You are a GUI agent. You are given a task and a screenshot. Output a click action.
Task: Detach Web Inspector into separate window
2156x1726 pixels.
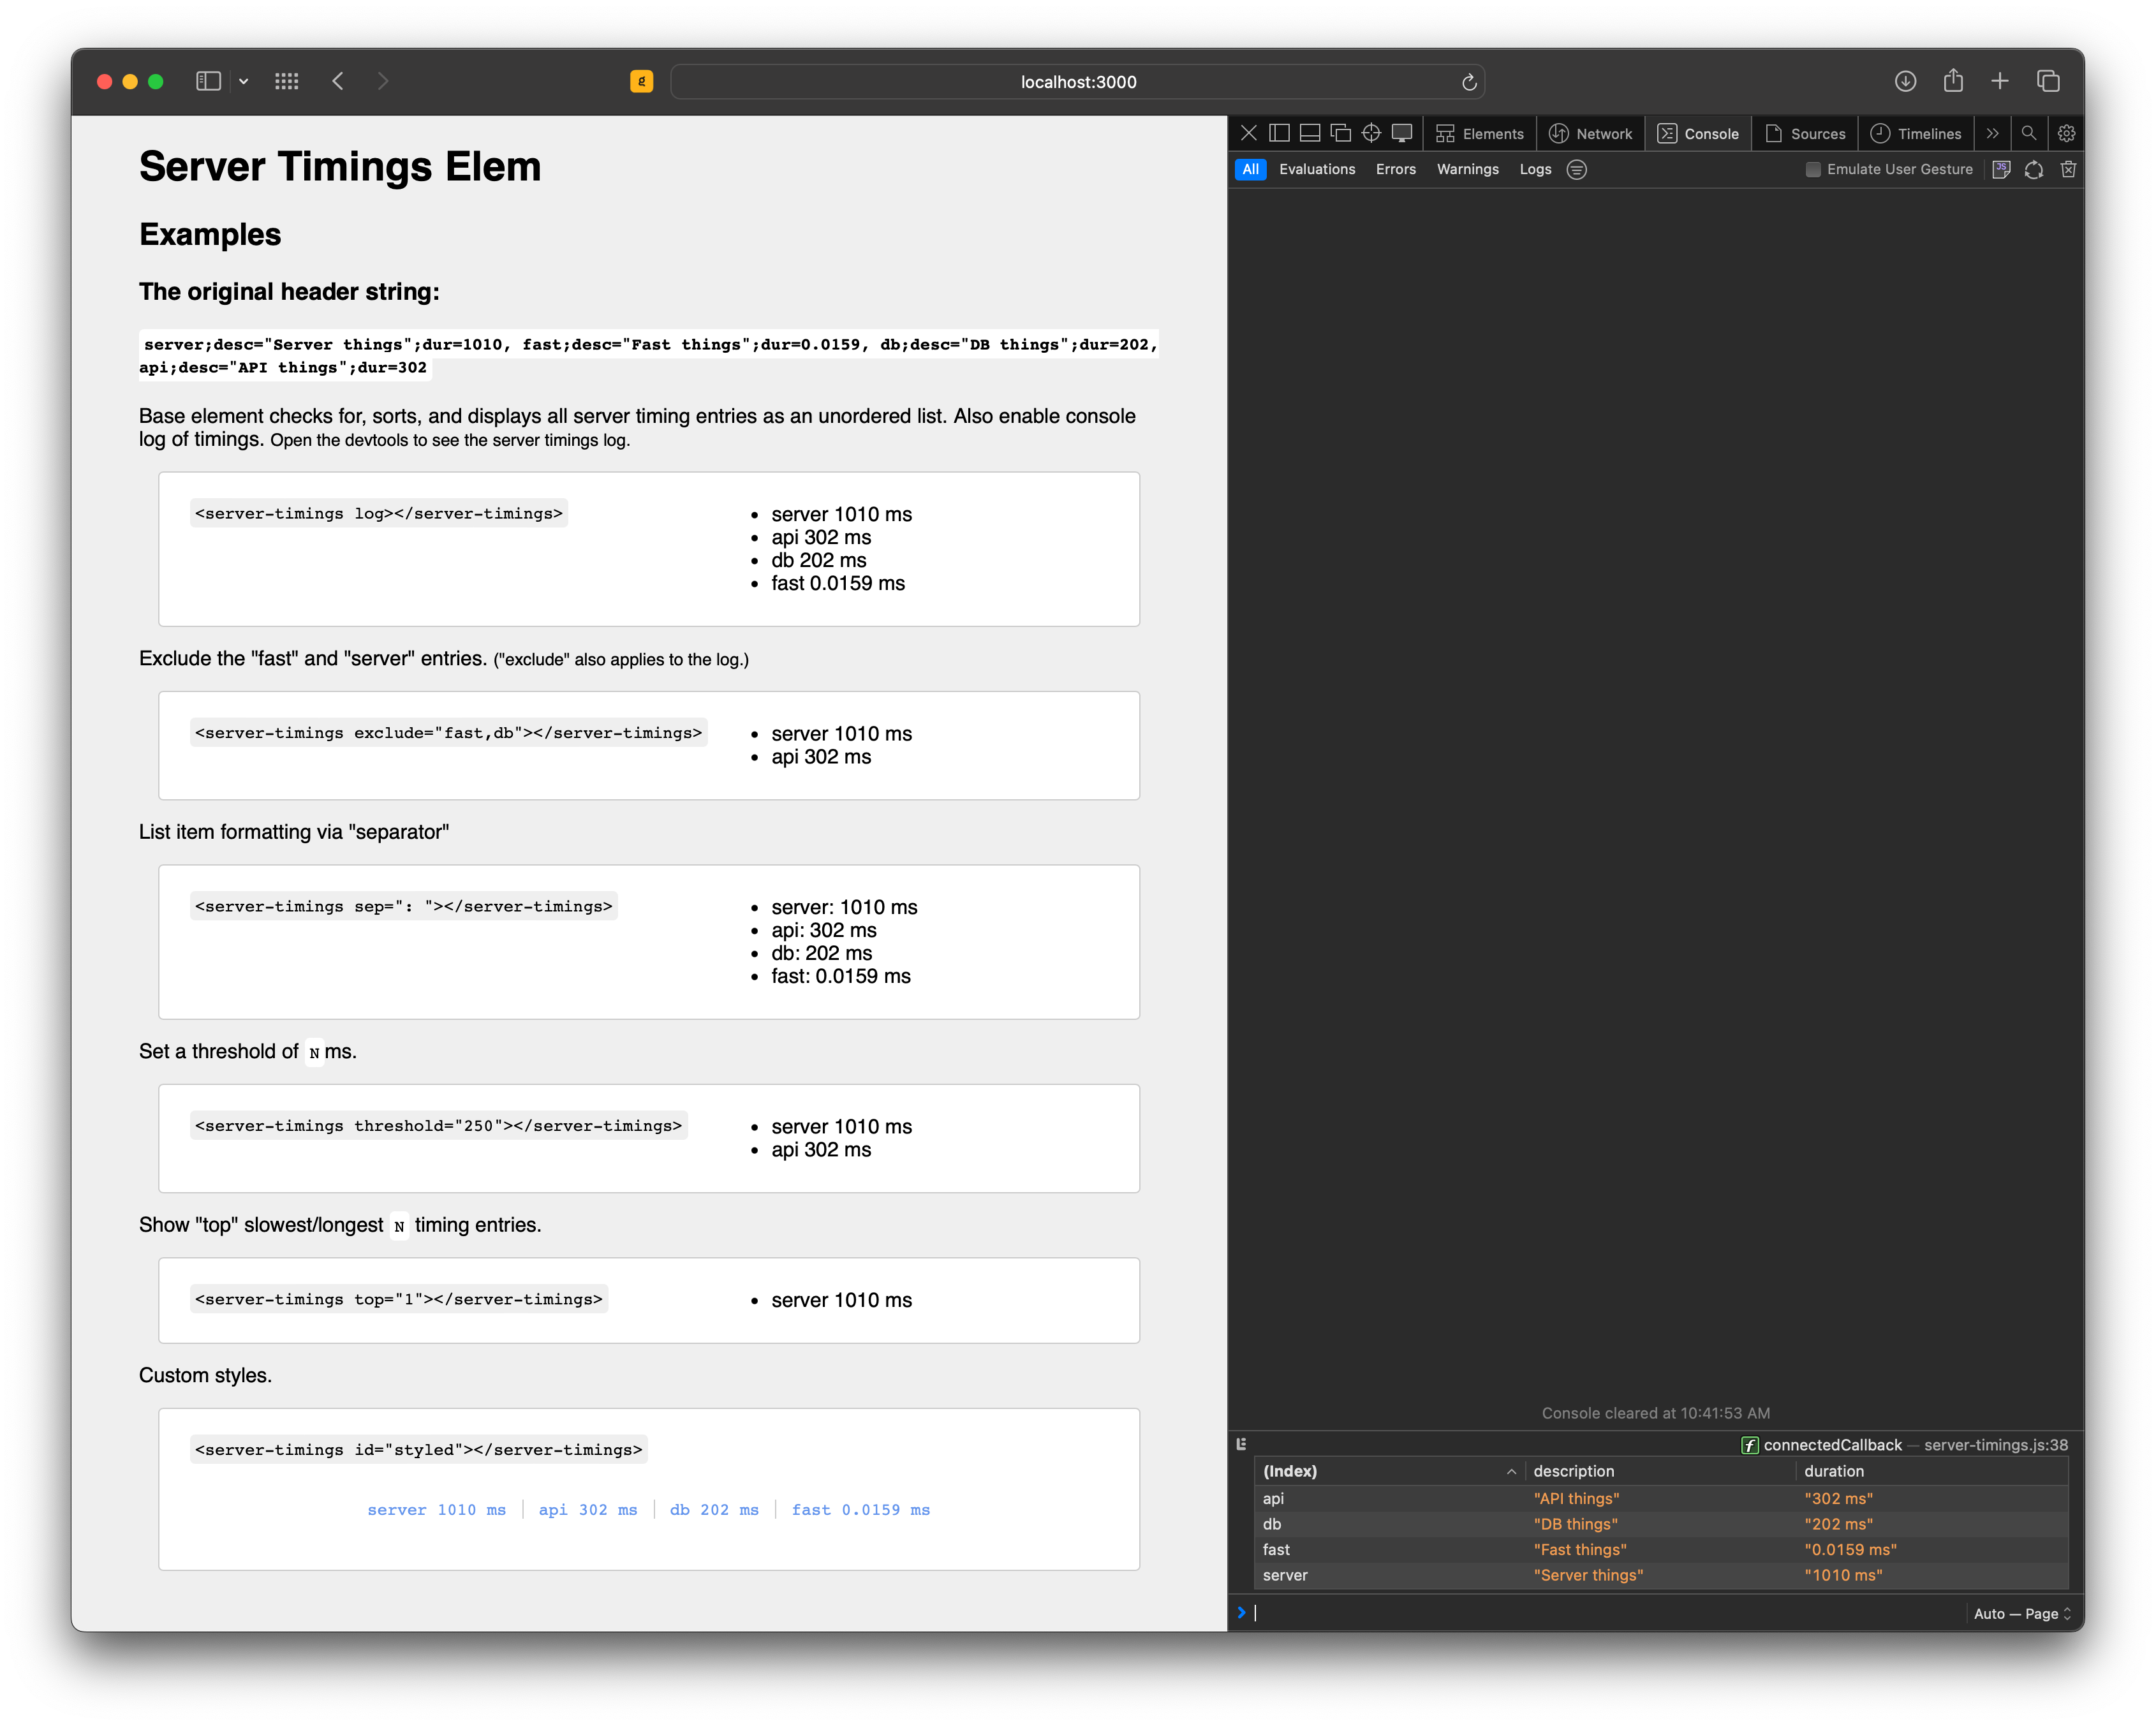click(x=1340, y=133)
